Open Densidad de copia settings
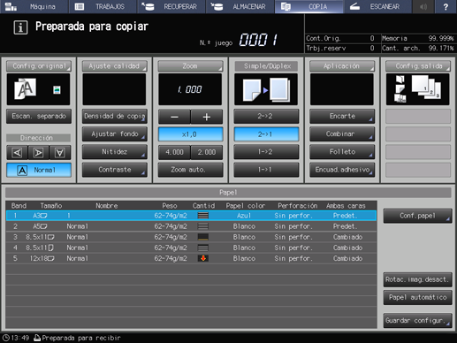 click(x=114, y=116)
